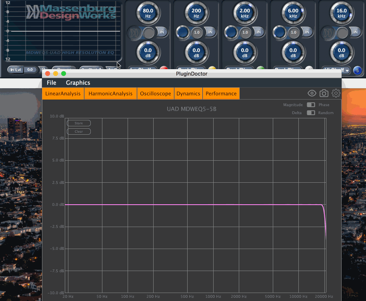Viewport: 366px width, 301px height.
Task: Click the In Lvl button
Action: 16,70
